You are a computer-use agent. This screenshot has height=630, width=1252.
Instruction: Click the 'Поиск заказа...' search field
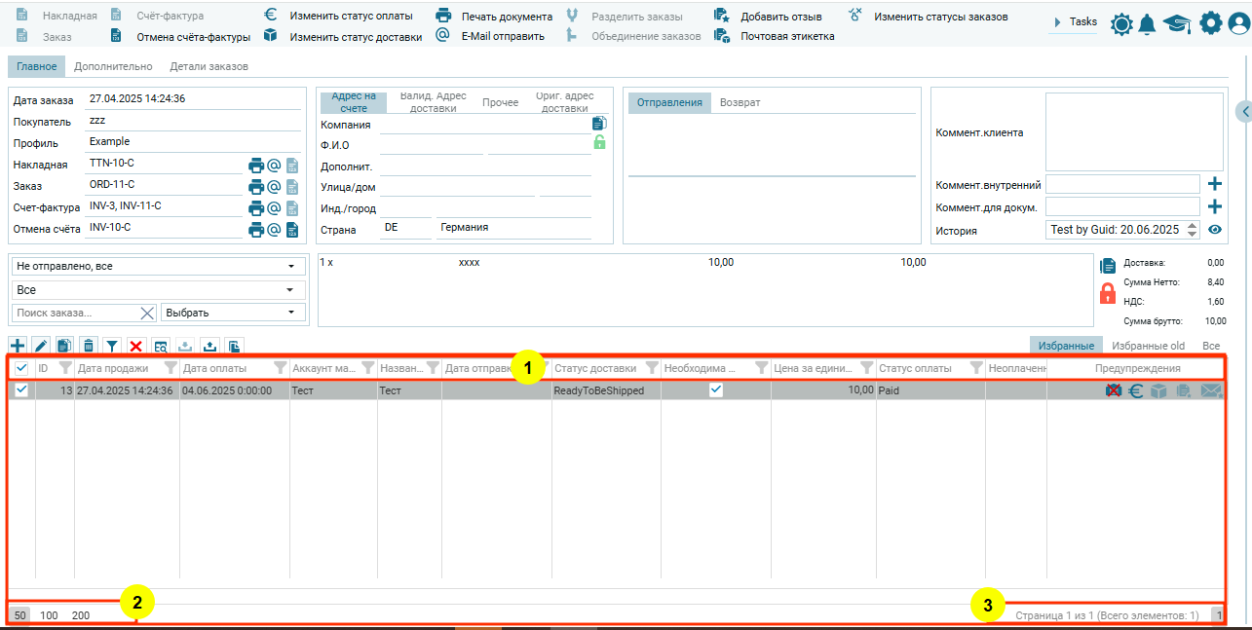[x=73, y=313]
